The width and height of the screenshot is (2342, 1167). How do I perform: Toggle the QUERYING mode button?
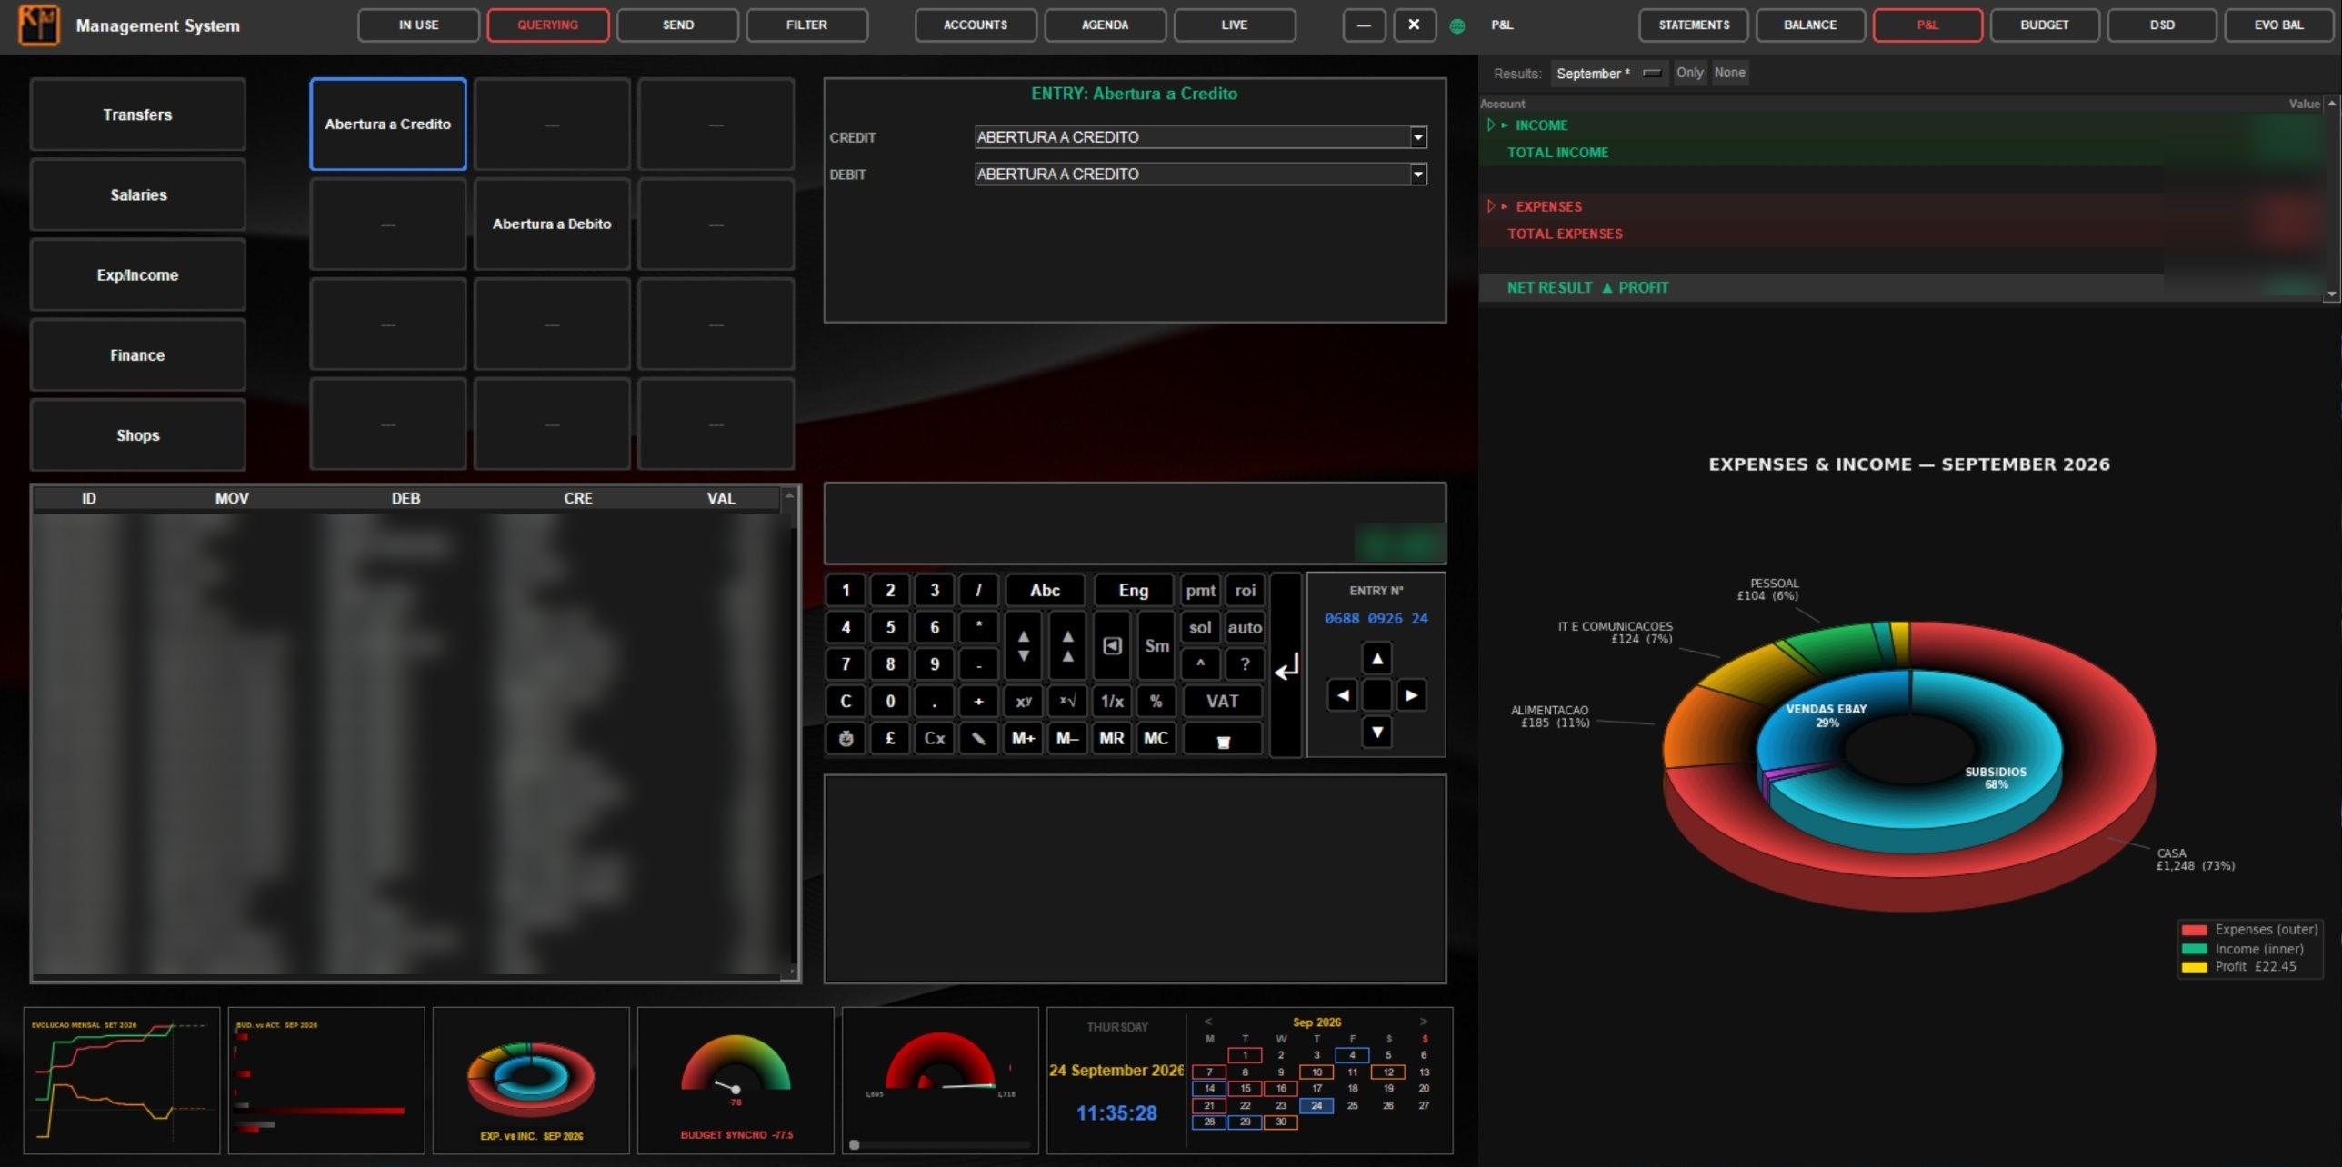click(547, 25)
